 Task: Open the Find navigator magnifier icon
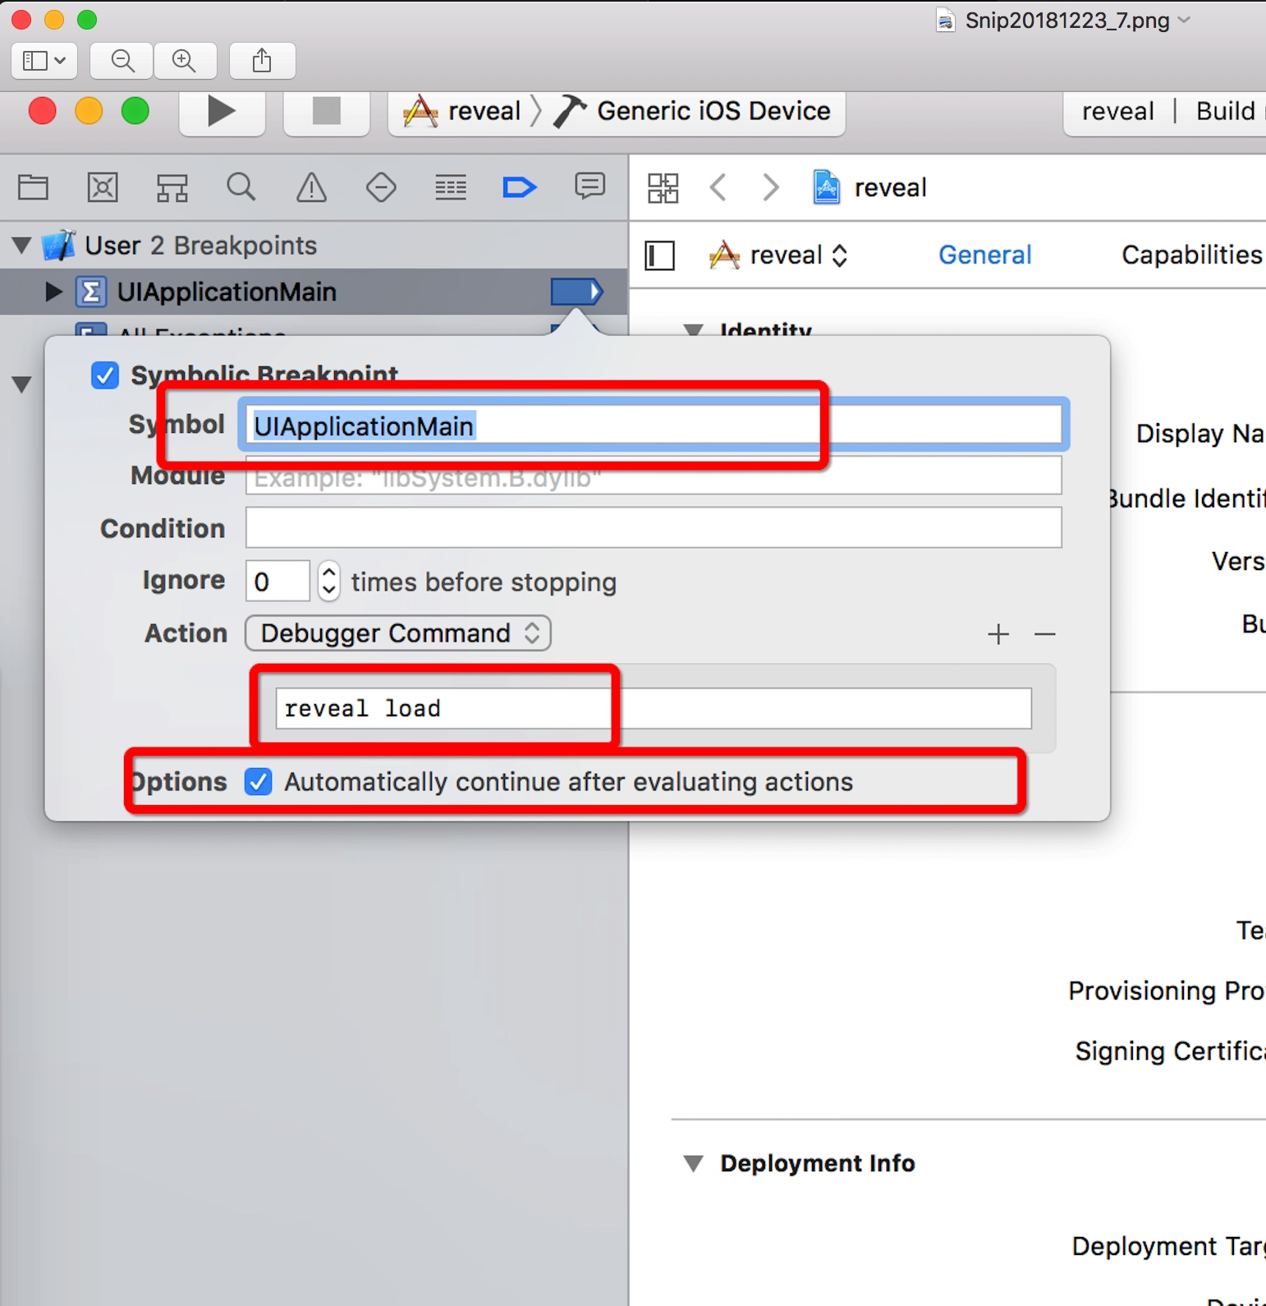241,188
